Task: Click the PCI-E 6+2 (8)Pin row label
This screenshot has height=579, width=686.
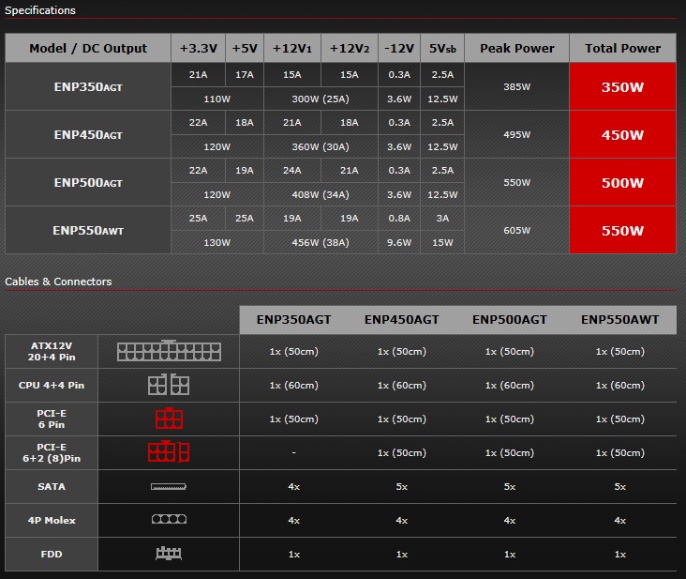Action: (52, 452)
